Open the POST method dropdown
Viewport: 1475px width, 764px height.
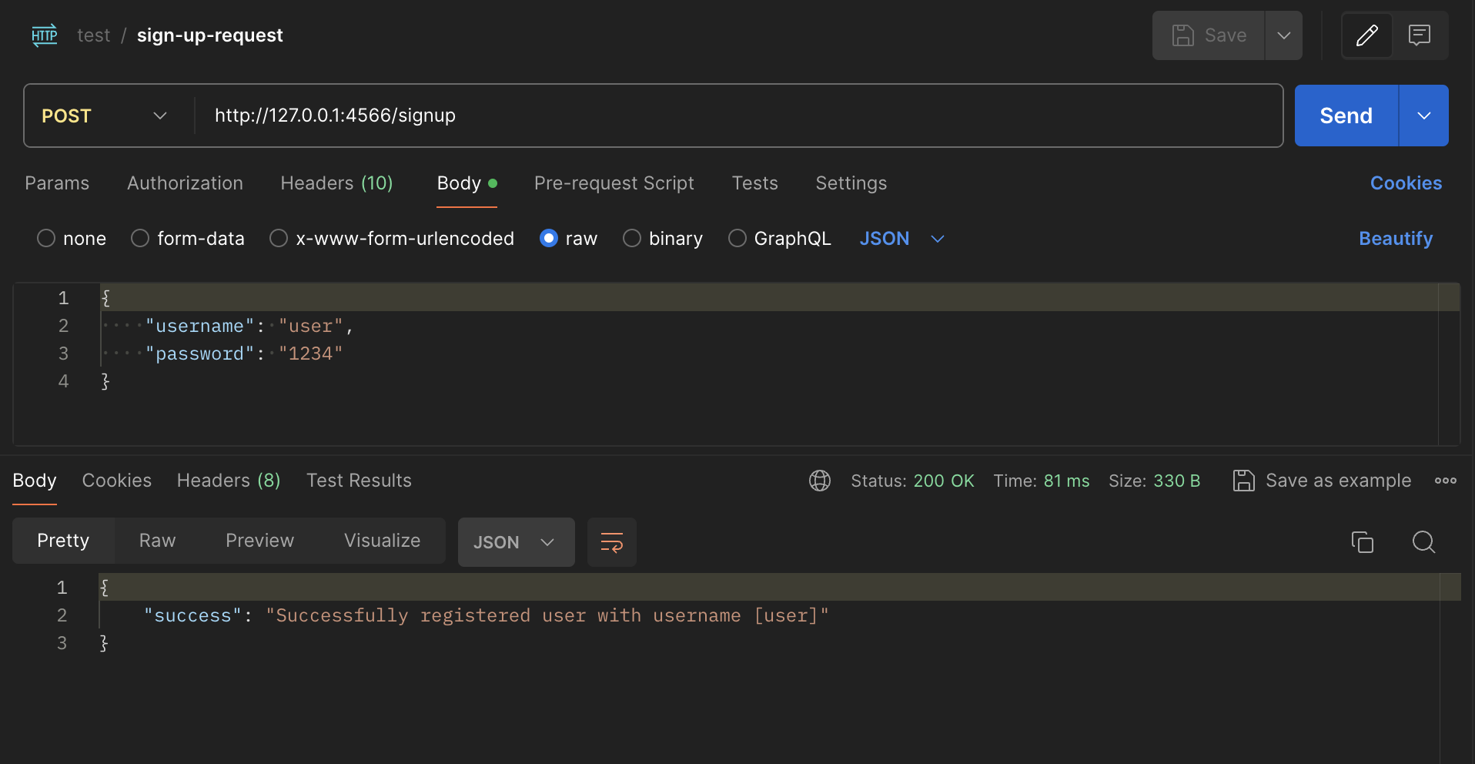click(x=105, y=116)
